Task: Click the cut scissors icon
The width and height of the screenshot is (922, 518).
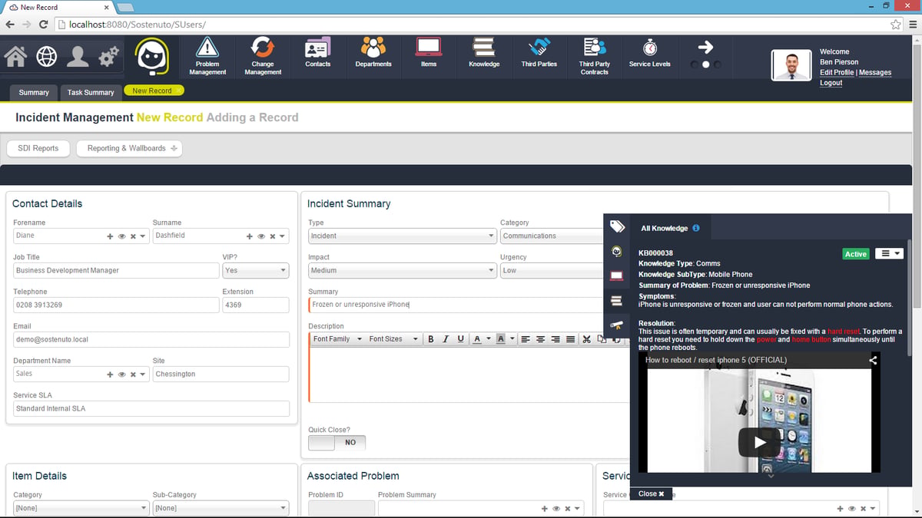Action: (587, 339)
